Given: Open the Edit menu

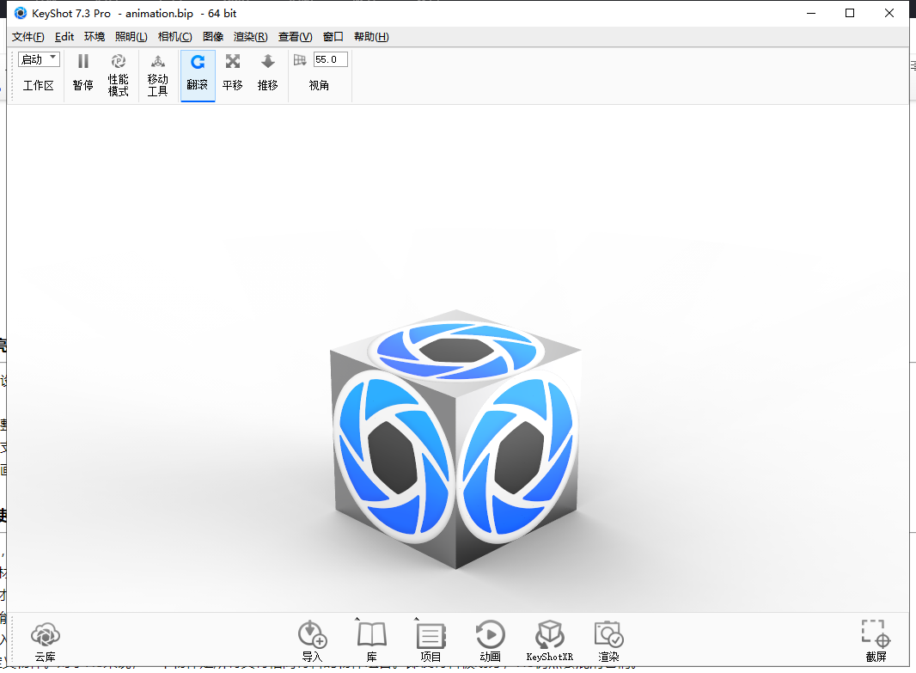Looking at the screenshot, I should coord(64,37).
